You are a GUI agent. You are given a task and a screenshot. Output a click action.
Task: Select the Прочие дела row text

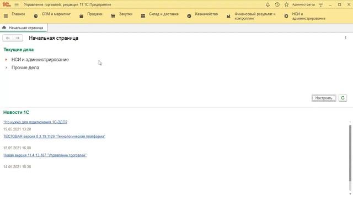coord(25,67)
